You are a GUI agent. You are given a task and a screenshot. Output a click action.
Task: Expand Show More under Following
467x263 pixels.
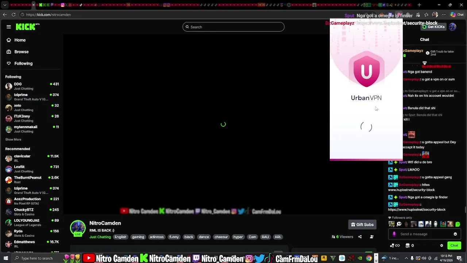tap(13, 140)
